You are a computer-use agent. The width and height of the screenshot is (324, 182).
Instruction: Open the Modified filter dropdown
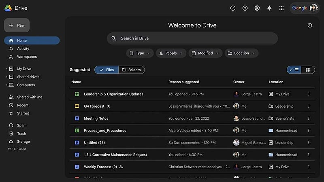(205, 53)
